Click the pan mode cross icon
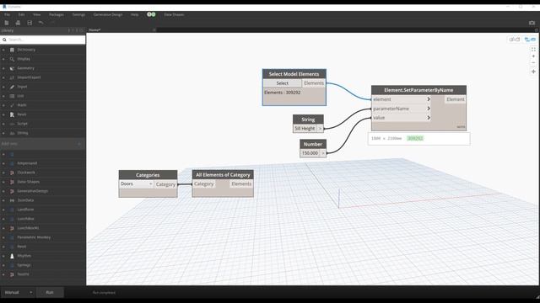This screenshot has height=303, width=540. click(533, 72)
